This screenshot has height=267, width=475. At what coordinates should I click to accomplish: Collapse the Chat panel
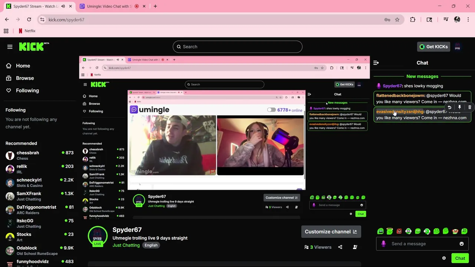tap(376, 63)
